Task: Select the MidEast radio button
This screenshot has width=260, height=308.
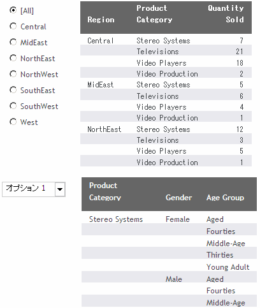Action: tap(13, 42)
